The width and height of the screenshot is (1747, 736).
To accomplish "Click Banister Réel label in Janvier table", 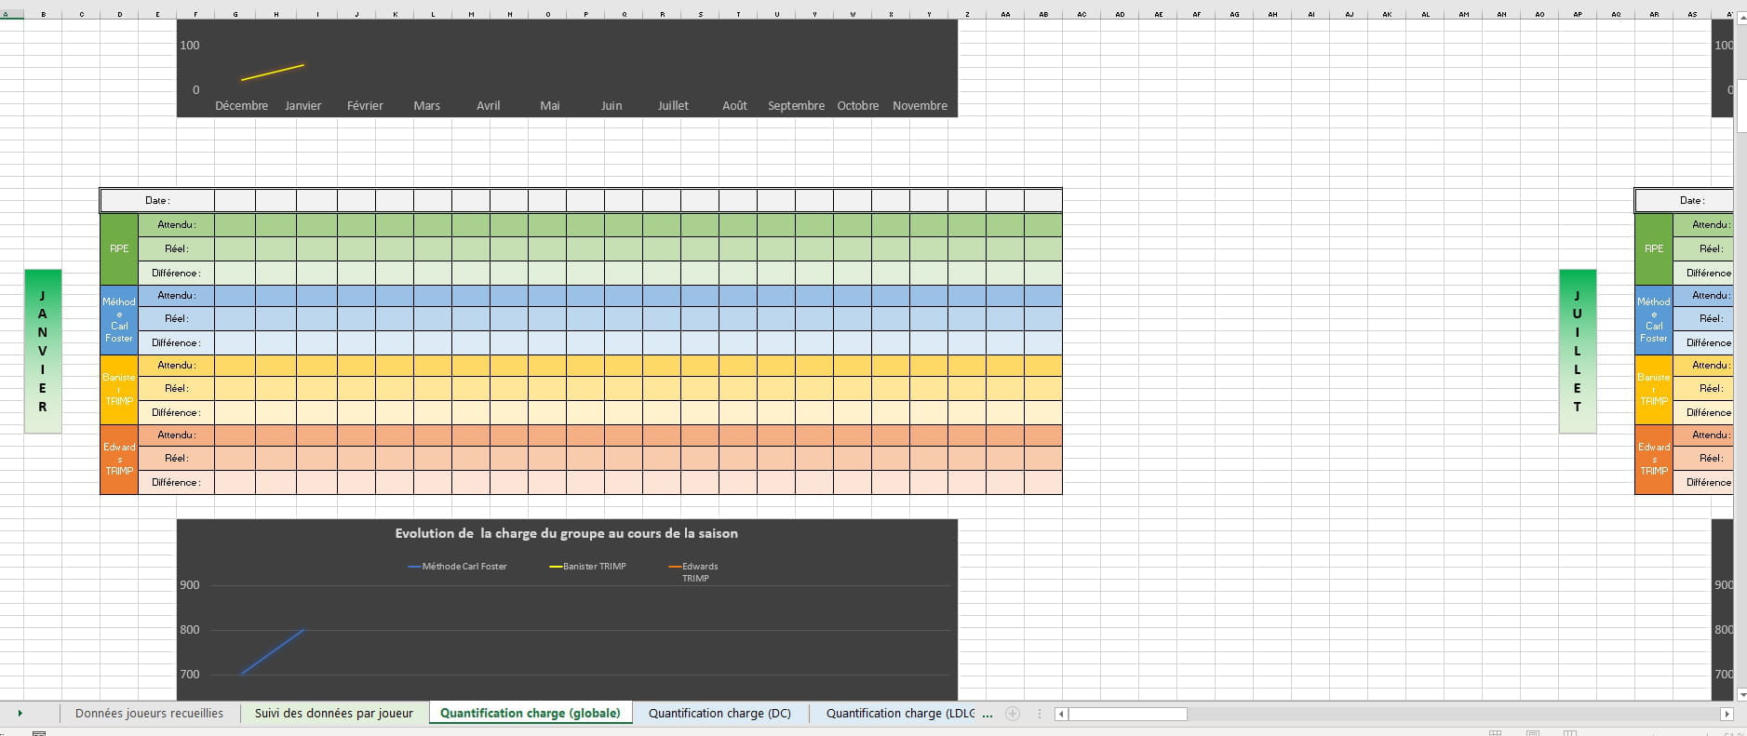I will pyautogui.click(x=176, y=388).
